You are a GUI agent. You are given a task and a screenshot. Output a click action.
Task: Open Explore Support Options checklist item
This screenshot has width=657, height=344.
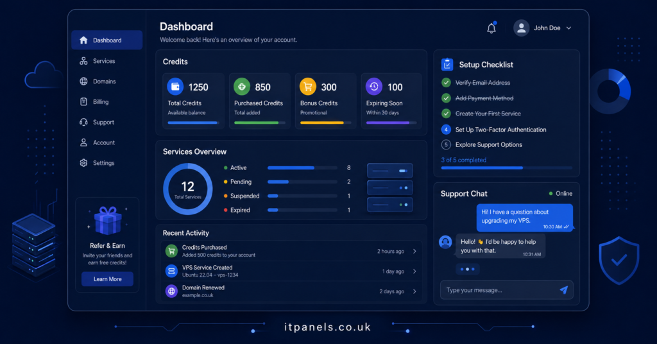point(488,144)
